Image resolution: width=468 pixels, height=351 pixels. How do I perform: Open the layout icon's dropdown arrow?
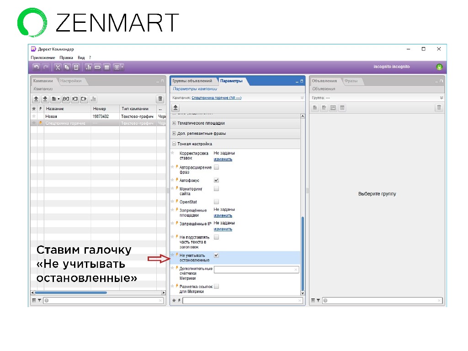pyautogui.click(x=122, y=67)
